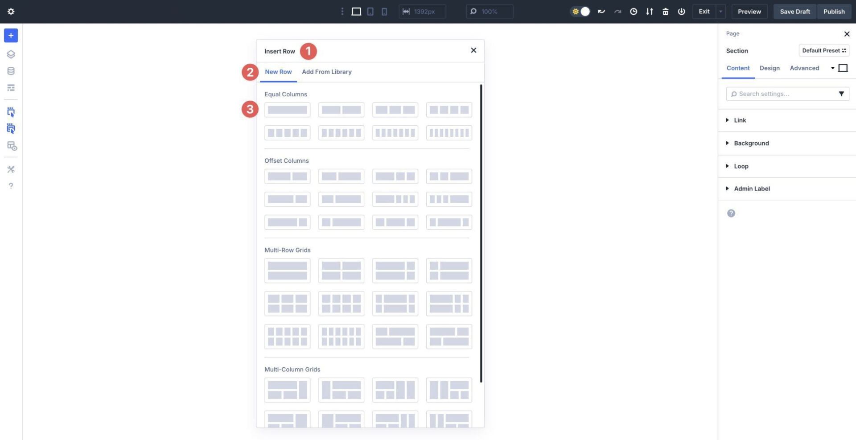Click the redo arrow in the top toolbar
Screen dimensions: 856x440
(x=617, y=12)
